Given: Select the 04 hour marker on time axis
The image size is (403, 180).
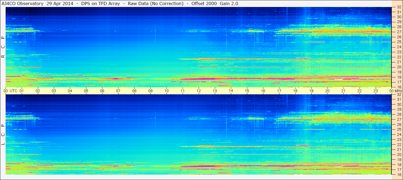Looking at the screenshot, I should [x=70, y=91].
